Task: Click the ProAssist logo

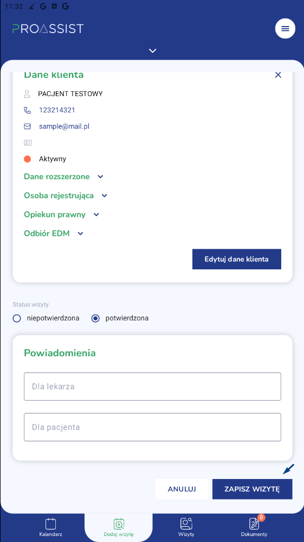Action: pos(48,28)
